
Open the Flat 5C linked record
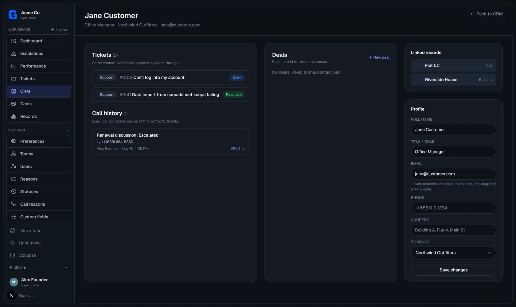[x=453, y=65]
